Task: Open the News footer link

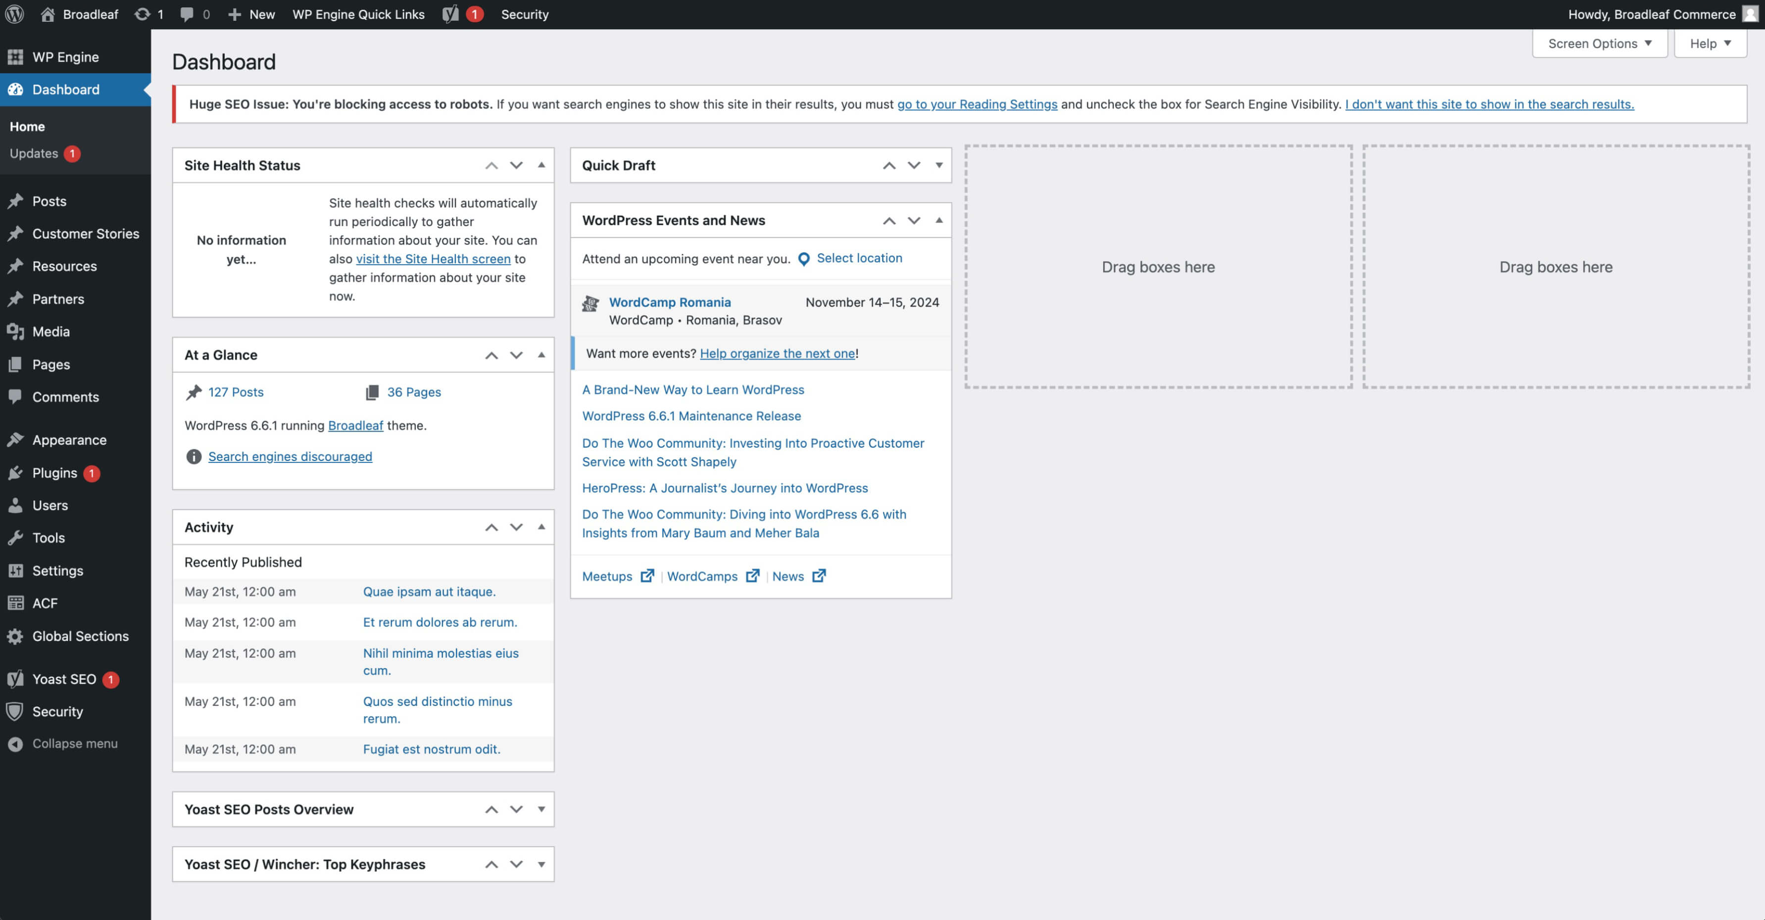Action: [788, 576]
